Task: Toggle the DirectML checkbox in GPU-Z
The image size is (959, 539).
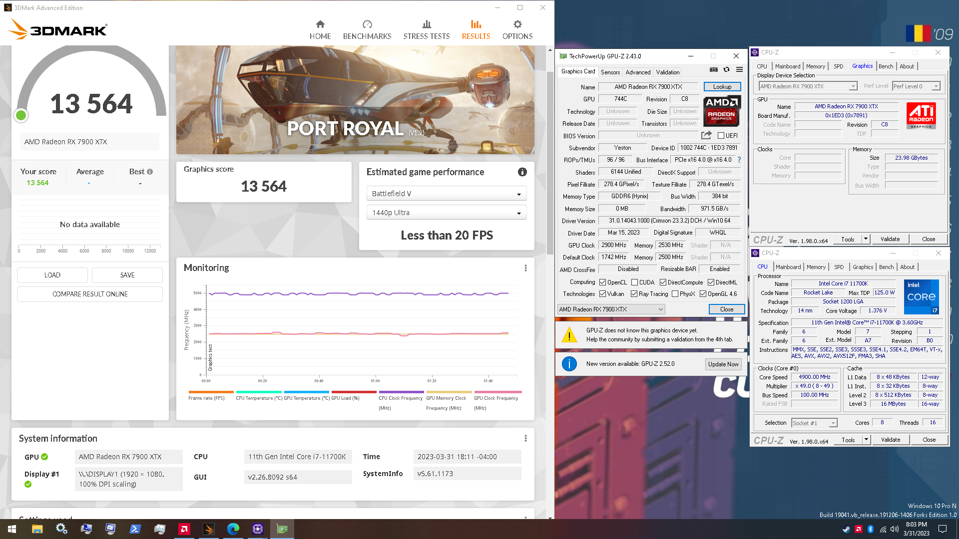Action: pos(711,282)
